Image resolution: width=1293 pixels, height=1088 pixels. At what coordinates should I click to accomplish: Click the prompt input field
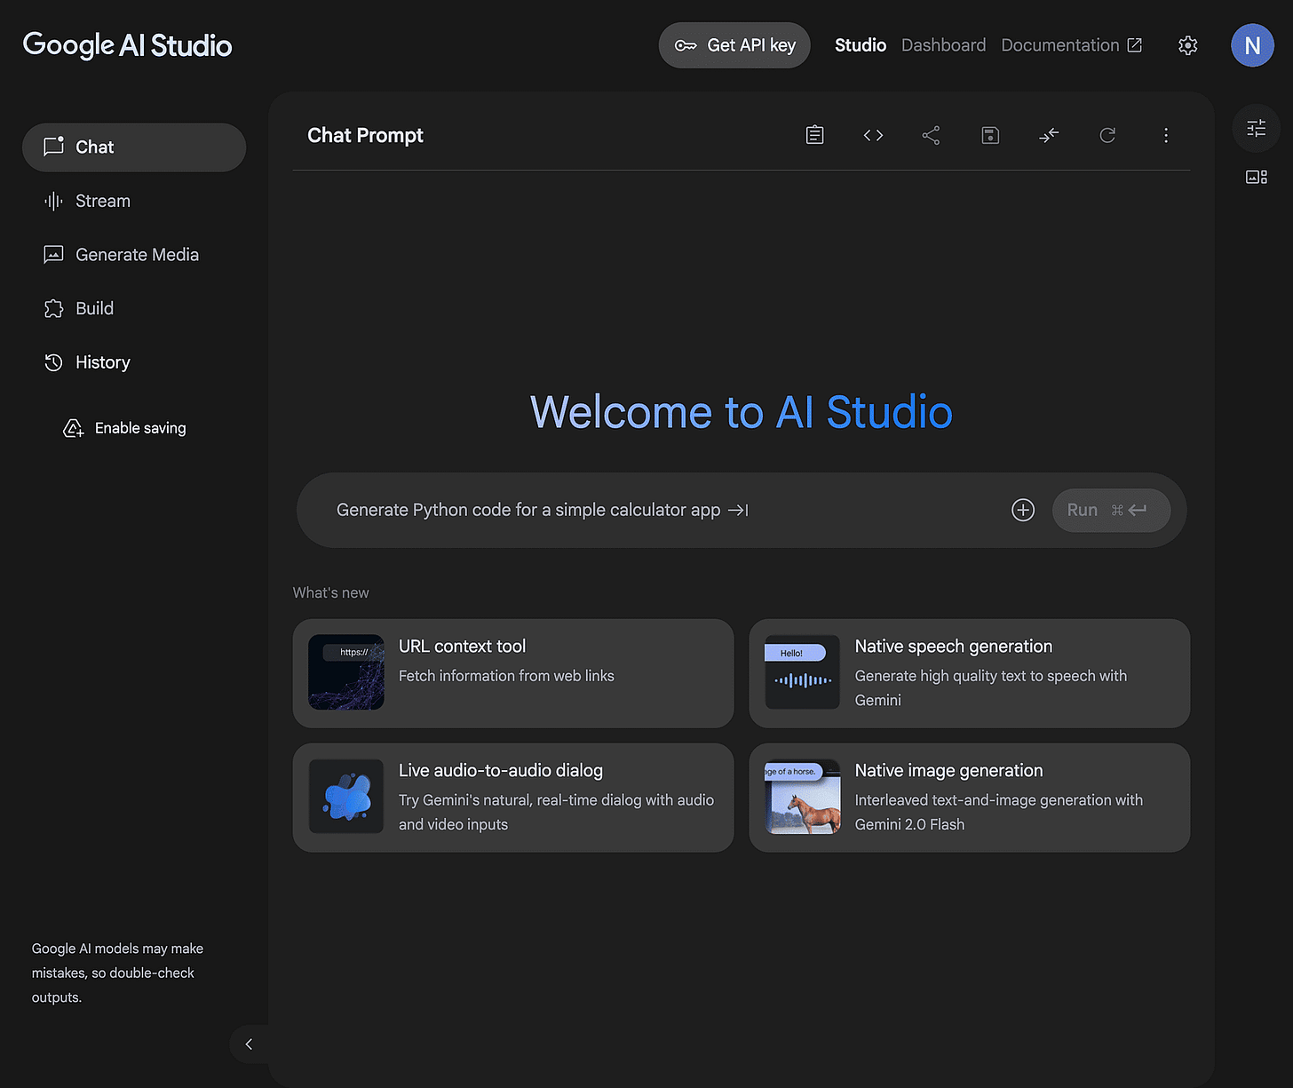click(742, 510)
